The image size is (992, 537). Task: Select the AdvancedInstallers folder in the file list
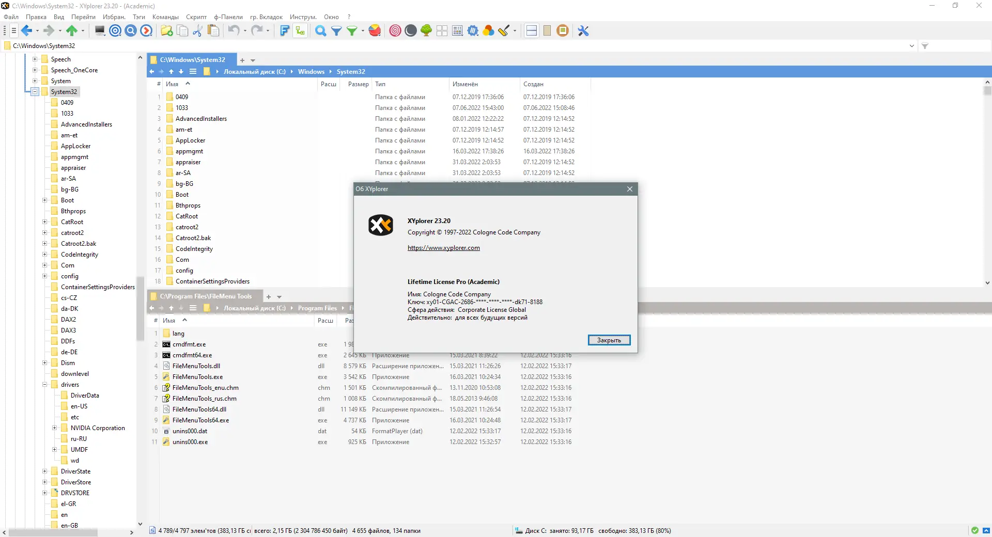point(201,119)
